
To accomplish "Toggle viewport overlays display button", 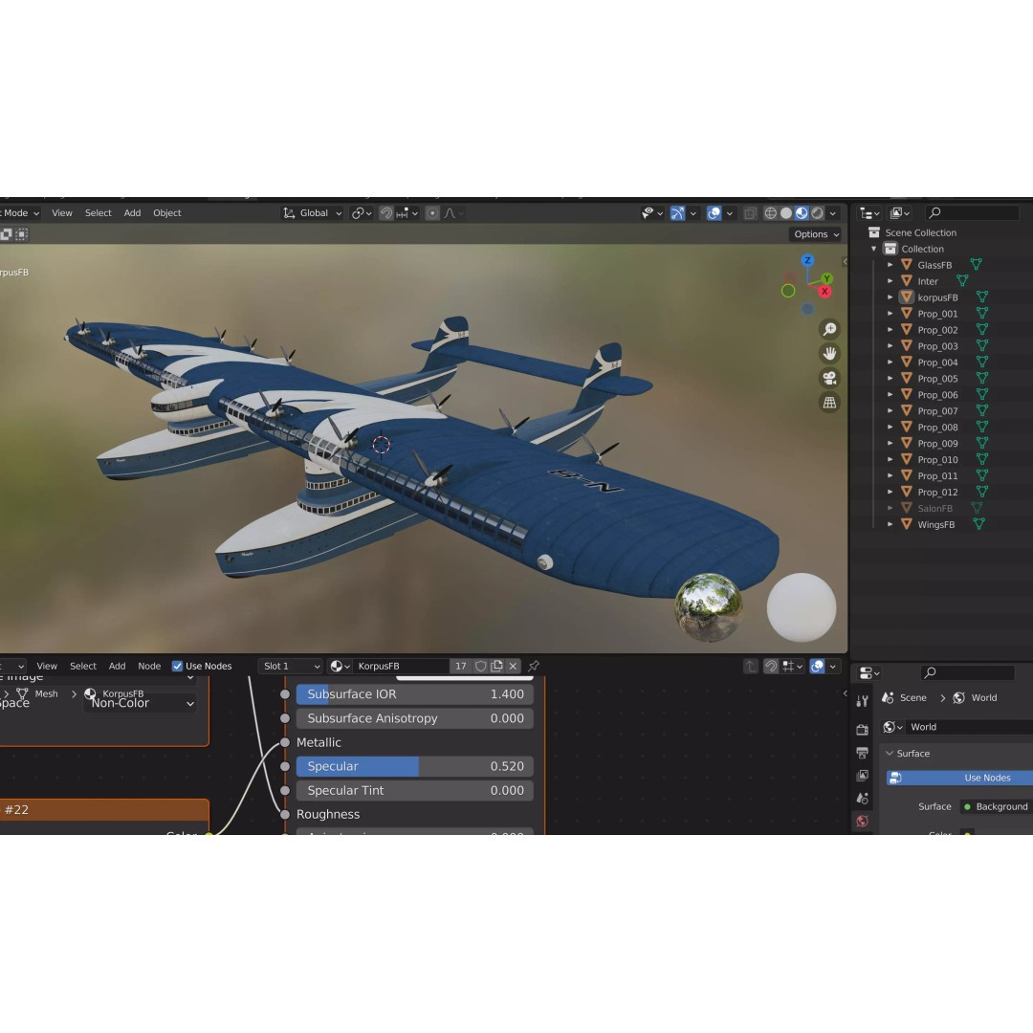I will pos(714,212).
